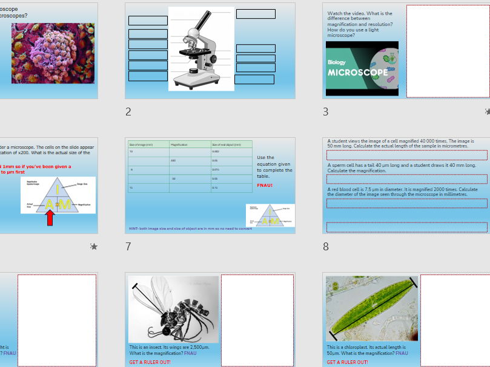Viewport: 490px width, 367px height.
Task: Select the green chloroplast image on the bottom-right slide
Action: (370, 307)
